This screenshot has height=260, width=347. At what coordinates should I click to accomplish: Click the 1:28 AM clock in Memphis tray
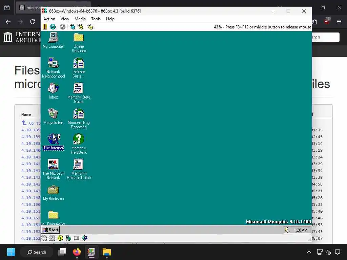click(300, 230)
